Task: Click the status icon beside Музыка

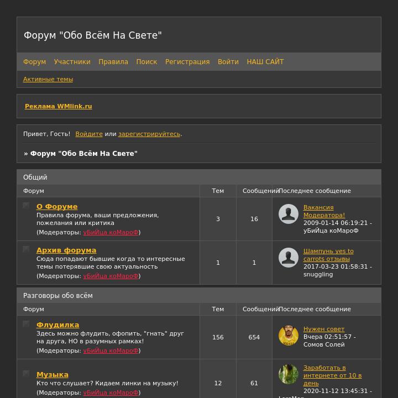Action: (x=26, y=374)
